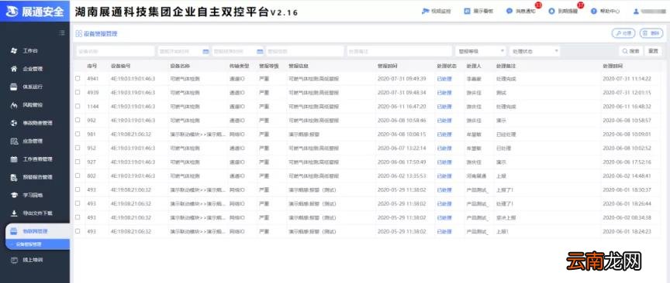Tick the checkbox for row 1144
670x283 pixels.
(78, 106)
